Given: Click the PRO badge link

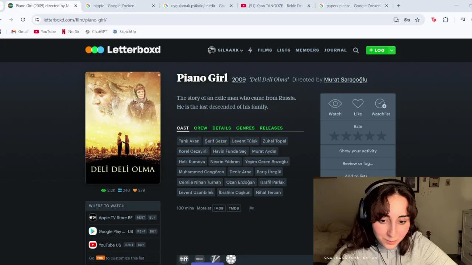Looking at the screenshot, I should coord(100,258).
